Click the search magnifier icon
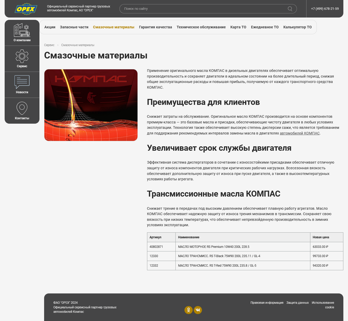Screen dimensions: 348x321 coord(290,9)
